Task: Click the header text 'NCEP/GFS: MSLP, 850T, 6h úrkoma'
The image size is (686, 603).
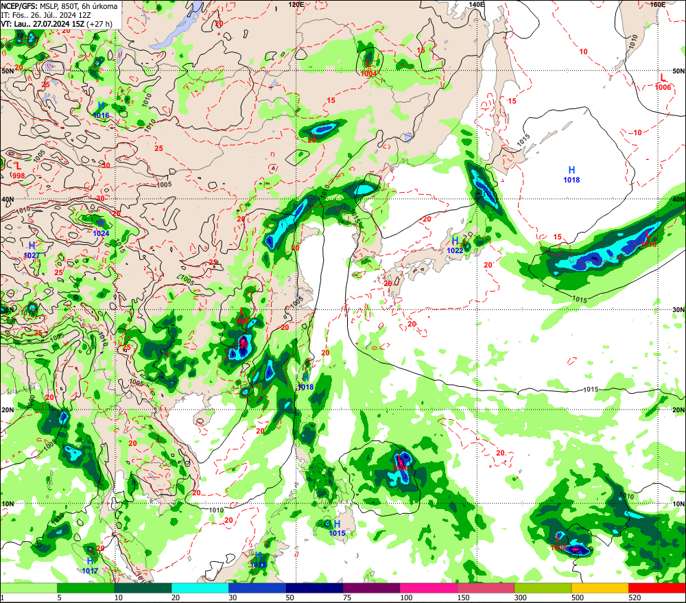Action: (59, 6)
